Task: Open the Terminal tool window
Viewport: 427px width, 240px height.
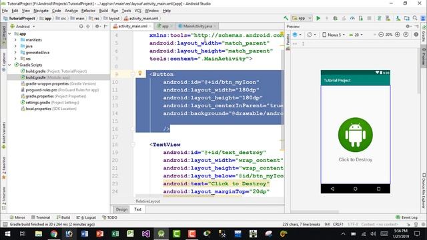Action: click(x=41, y=217)
